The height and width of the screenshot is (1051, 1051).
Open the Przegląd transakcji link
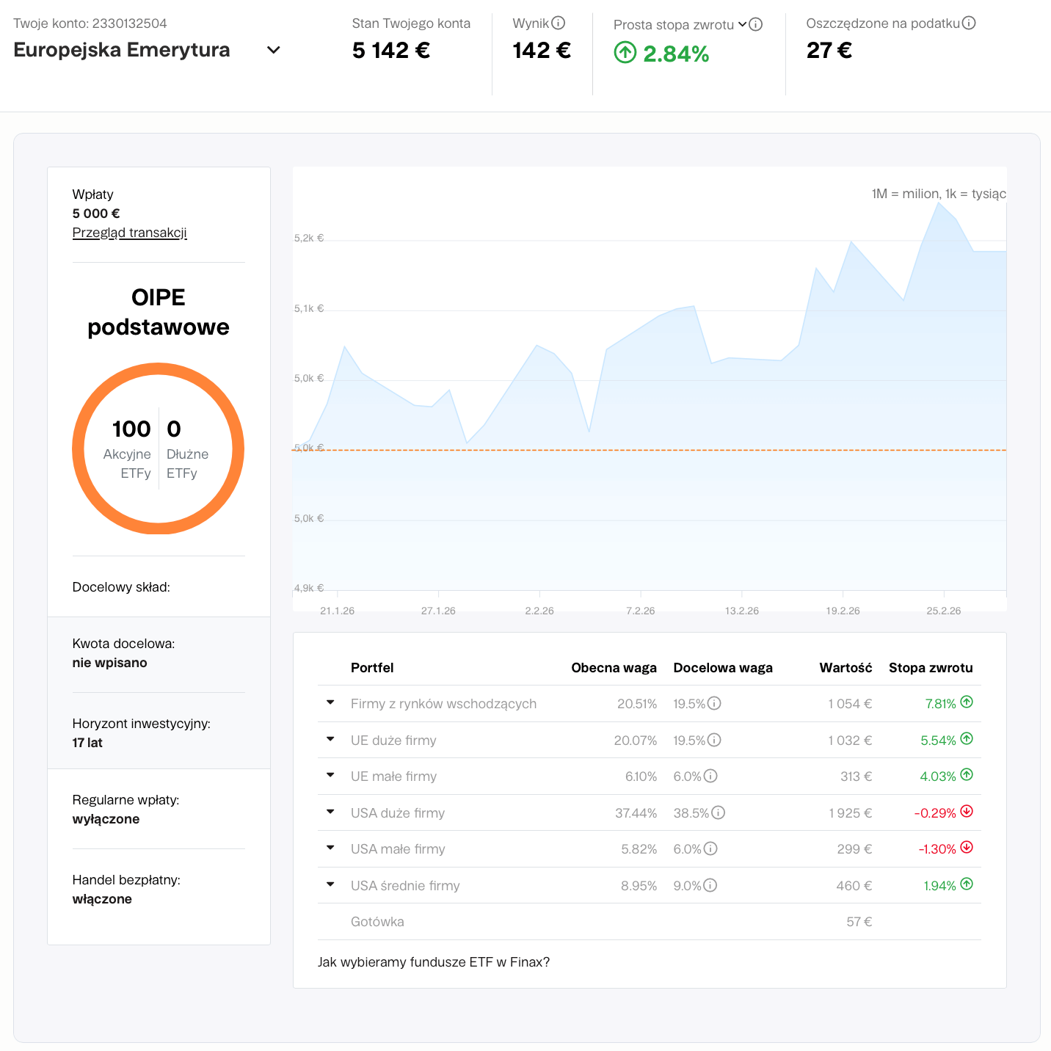pyautogui.click(x=129, y=233)
